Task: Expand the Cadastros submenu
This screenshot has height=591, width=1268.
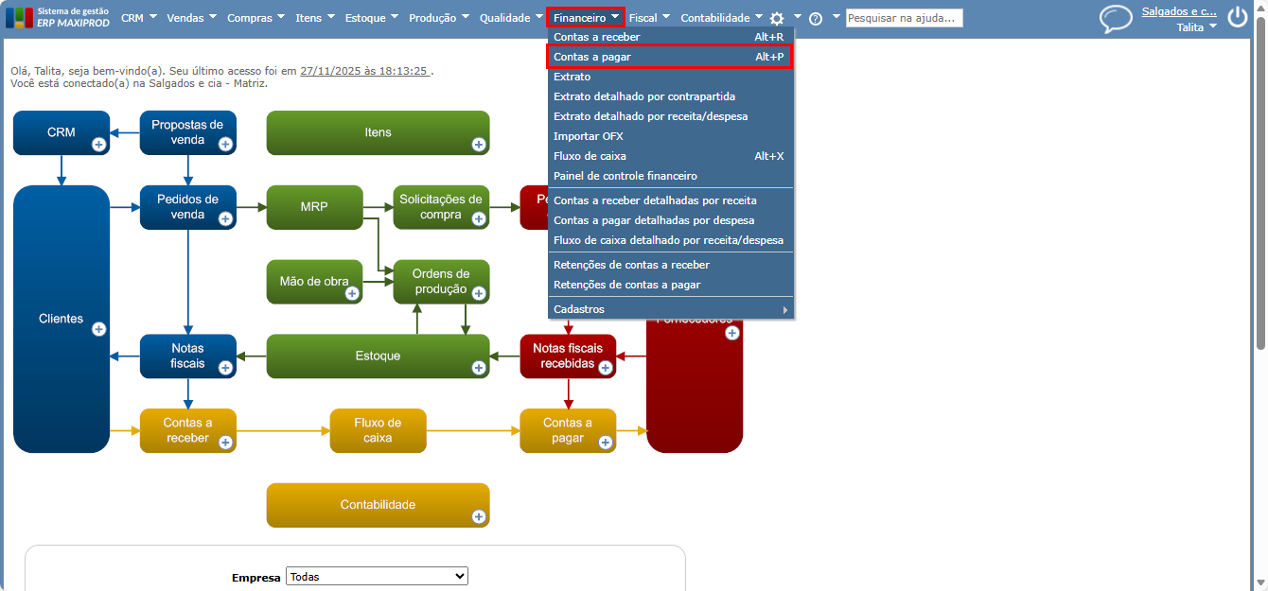Action: coord(670,309)
